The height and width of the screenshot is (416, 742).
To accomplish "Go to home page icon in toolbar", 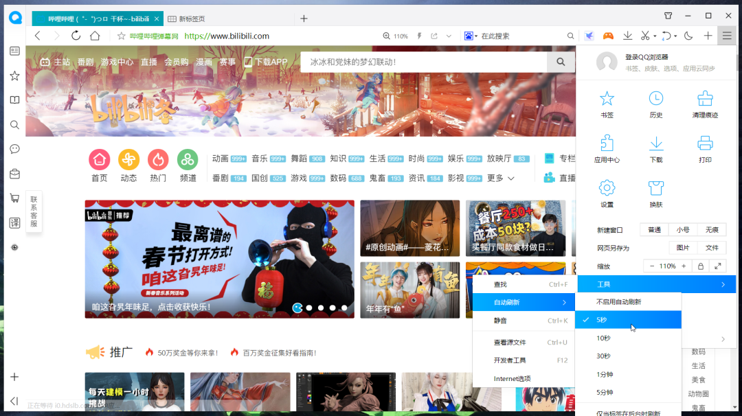I will pyautogui.click(x=95, y=36).
